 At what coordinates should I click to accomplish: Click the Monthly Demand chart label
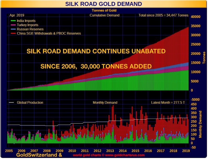click(x=105, y=103)
